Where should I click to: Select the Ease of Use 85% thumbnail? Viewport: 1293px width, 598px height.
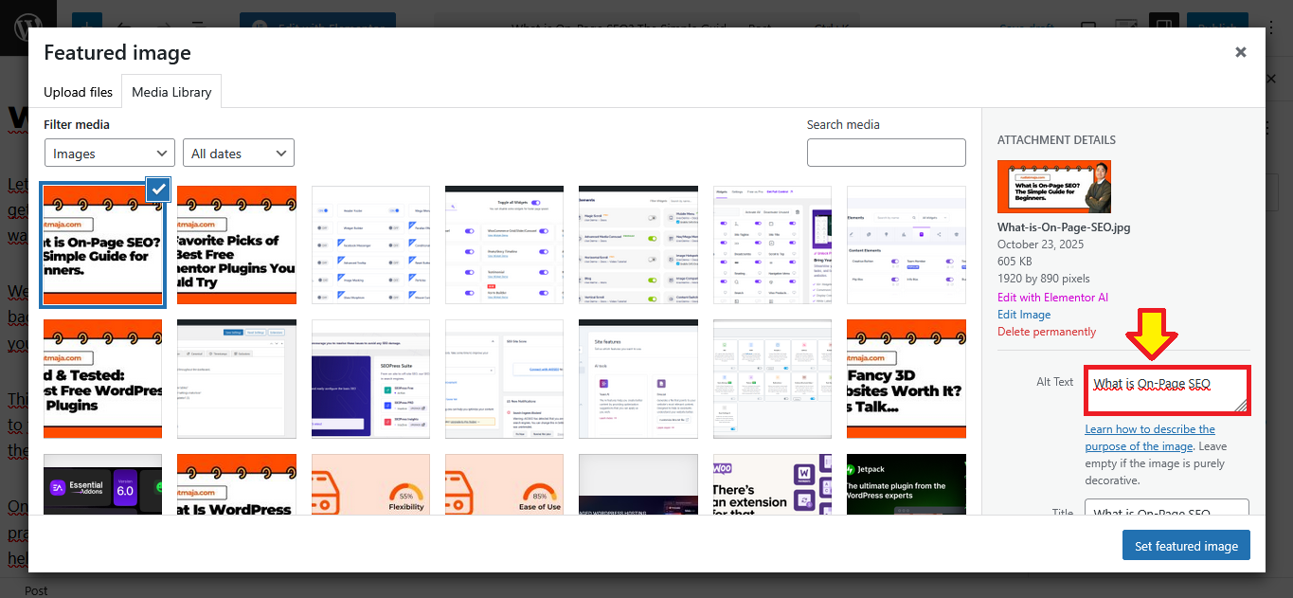pos(504,484)
